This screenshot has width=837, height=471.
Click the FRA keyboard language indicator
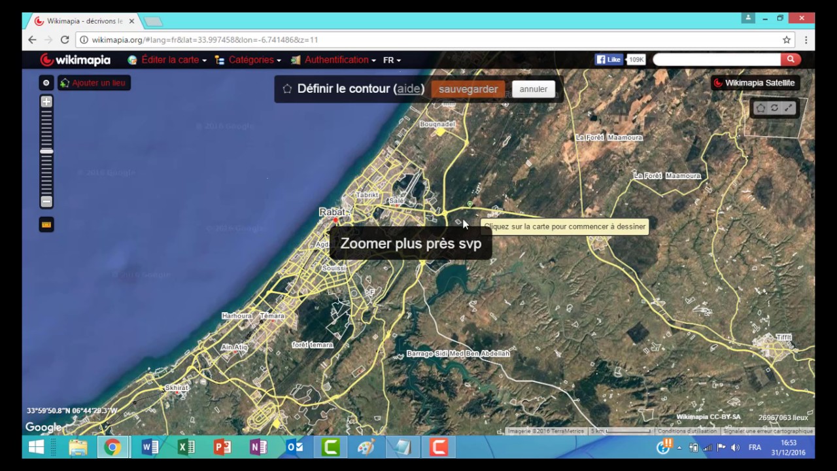pyautogui.click(x=755, y=447)
